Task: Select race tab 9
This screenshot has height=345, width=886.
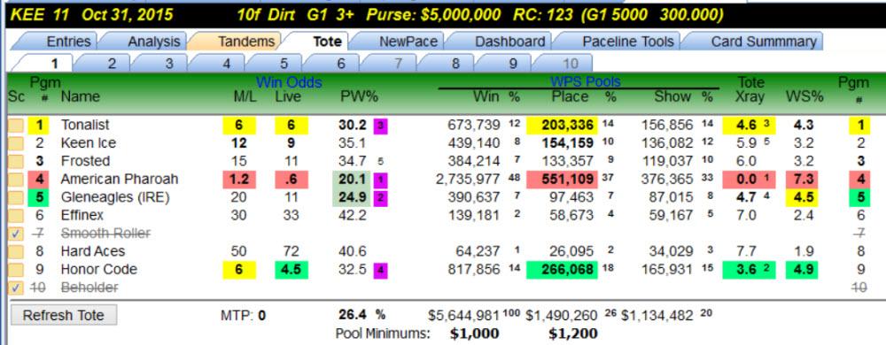Action: click(511, 63)
